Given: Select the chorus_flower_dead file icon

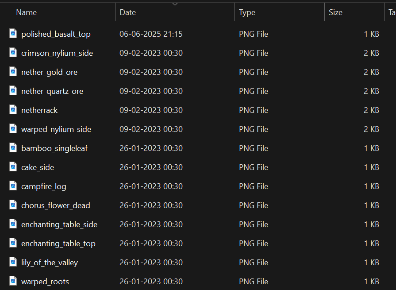Looking at the screenshot, I should tap(13, 205).
